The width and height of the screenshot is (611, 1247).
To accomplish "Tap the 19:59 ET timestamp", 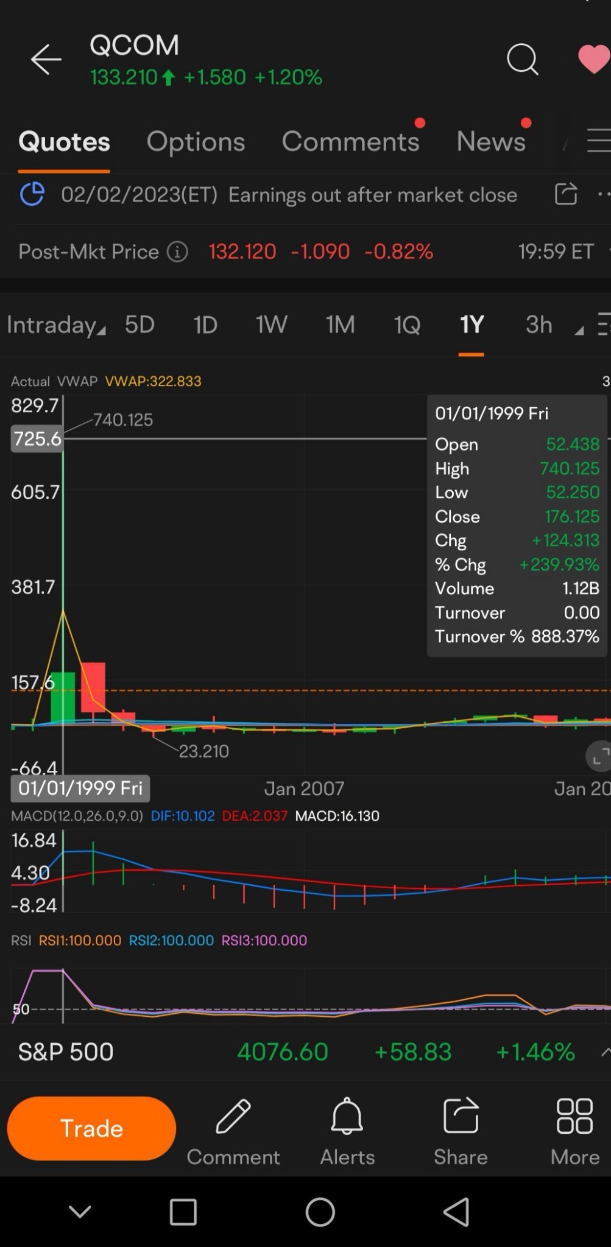I will [556, 251].
